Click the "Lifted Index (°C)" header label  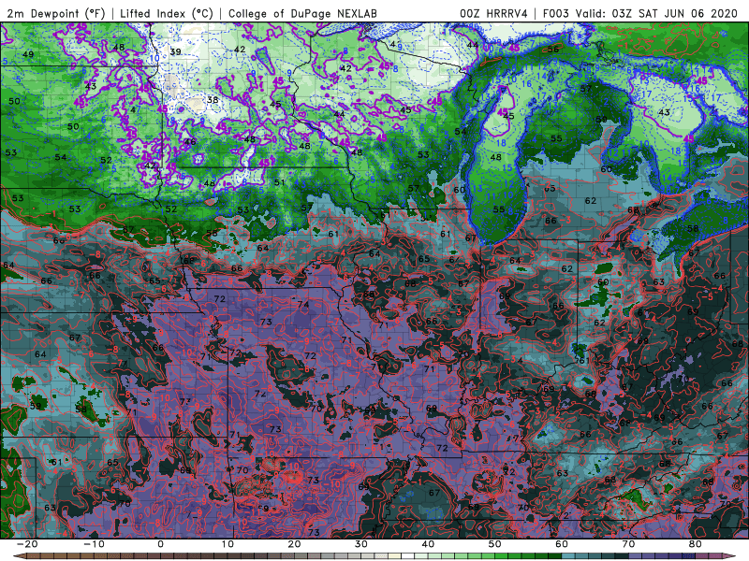tap(167, 13)
